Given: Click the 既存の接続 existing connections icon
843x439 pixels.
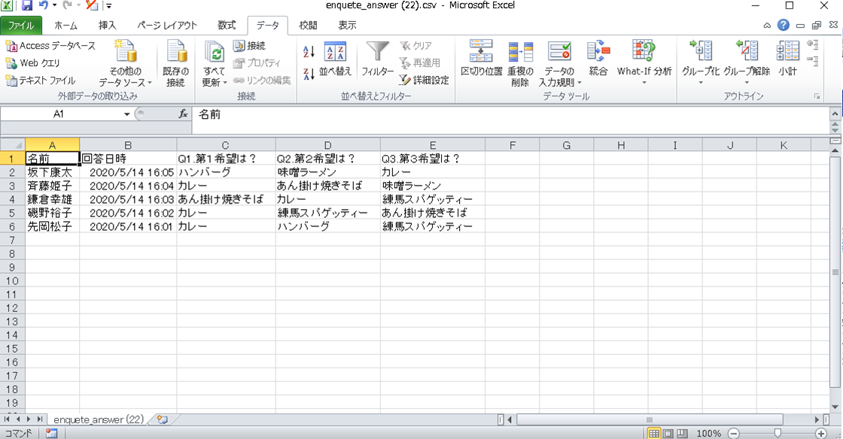Looking at the screenshot, I should [x=175, y=64].
